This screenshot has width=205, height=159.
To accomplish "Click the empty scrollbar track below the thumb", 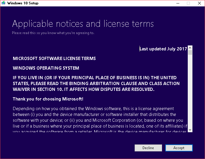I will (x=190, y=91).
